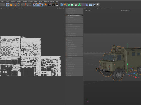Toggle Z axis lock

point(42,5)
